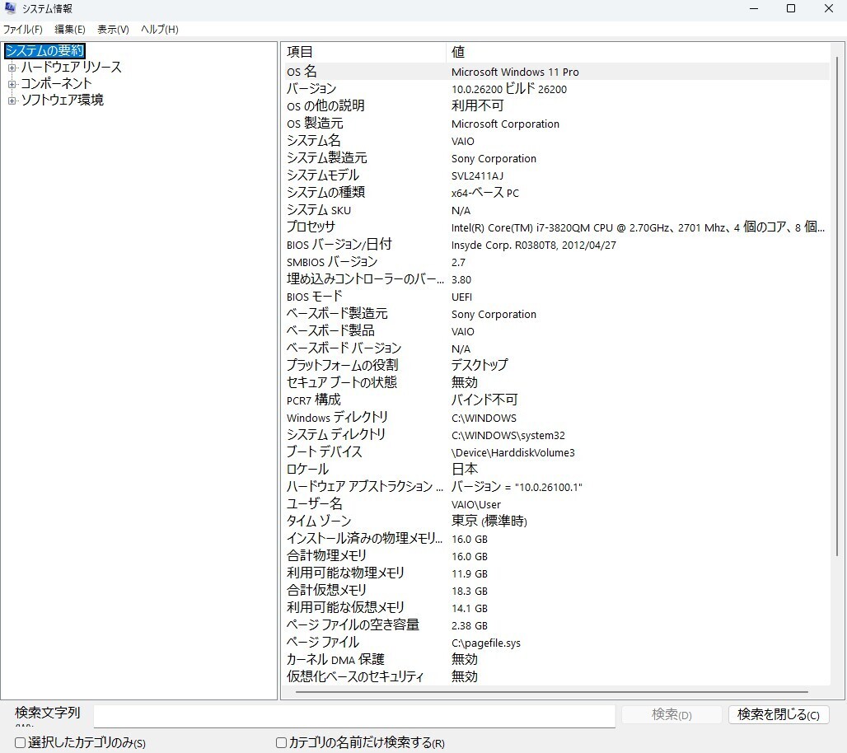
Task: Click 検索を閉じる(C) button
Action: [779, 714]
